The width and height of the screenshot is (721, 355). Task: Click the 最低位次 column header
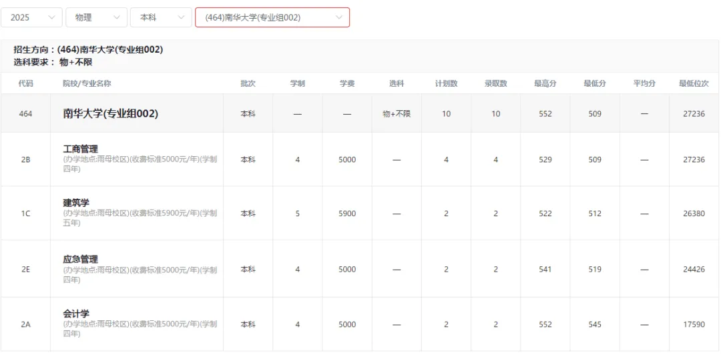click(x=694, y=83)
